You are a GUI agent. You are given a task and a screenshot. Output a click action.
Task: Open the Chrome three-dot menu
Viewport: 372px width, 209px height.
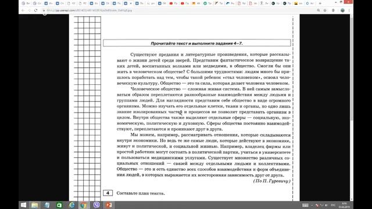(x=349, y=10)
